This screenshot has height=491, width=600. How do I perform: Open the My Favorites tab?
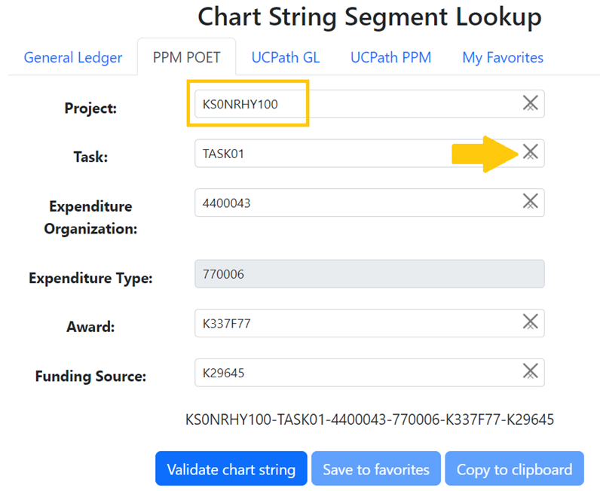pos(502,57)
